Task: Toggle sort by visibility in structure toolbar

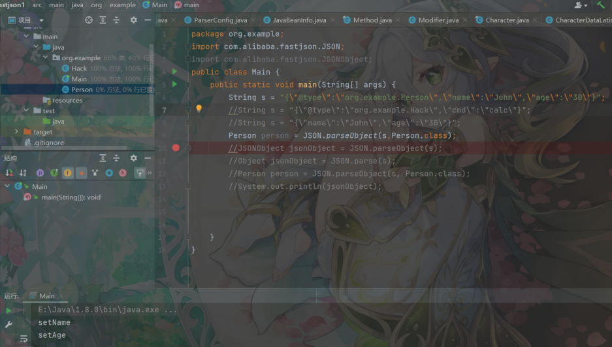Action: click(9, 173)
